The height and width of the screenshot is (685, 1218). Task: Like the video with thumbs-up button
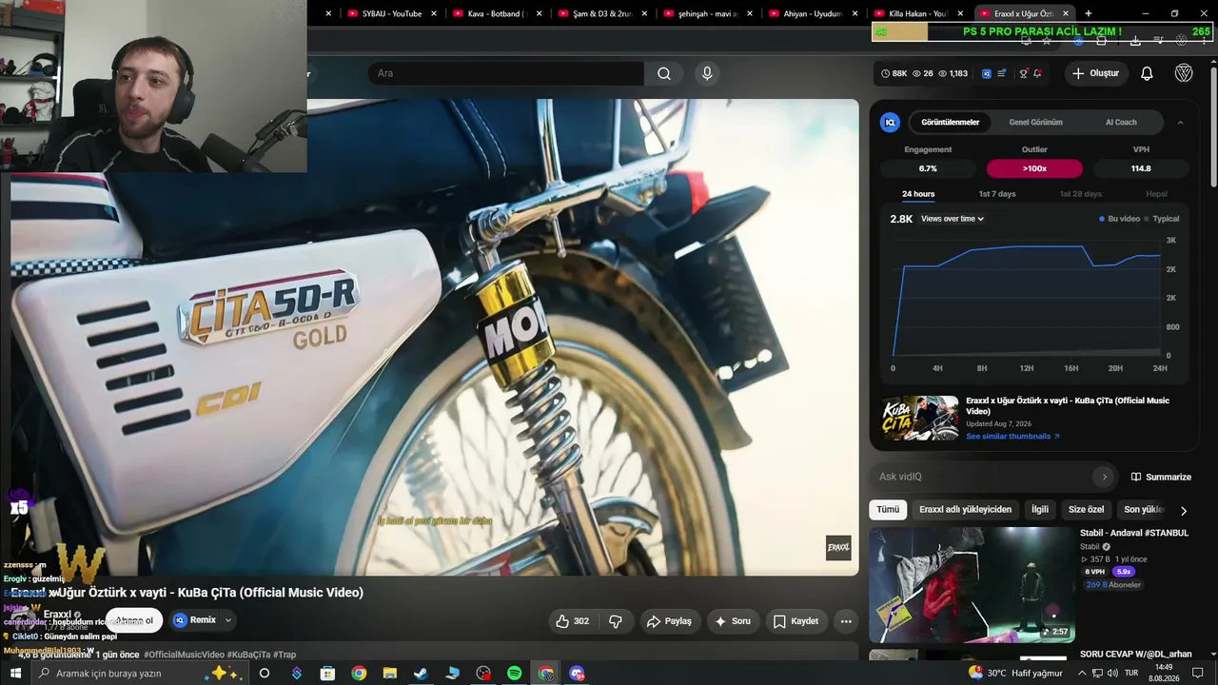tap(573, 621)
